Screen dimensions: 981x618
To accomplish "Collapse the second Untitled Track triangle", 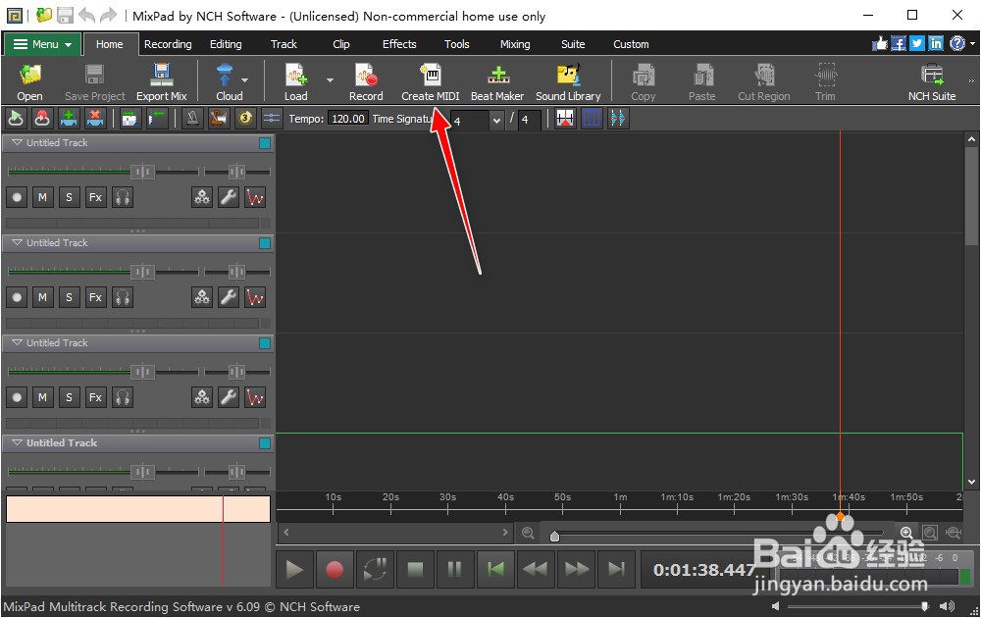I will click(17, 242).
